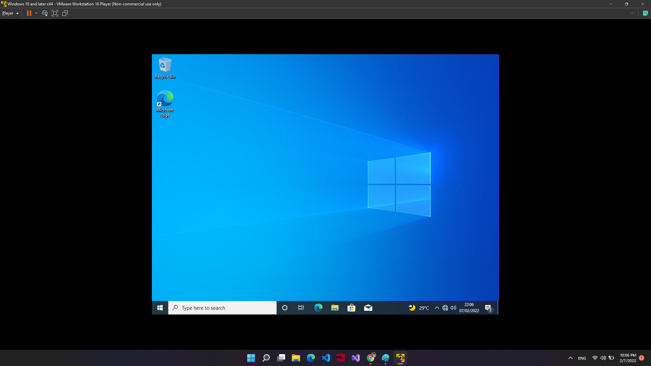Image resolution: width=651 pixels, height=366 pixels.
Task: Expand host taskbar hidden icons chevron
Action: 570,358
